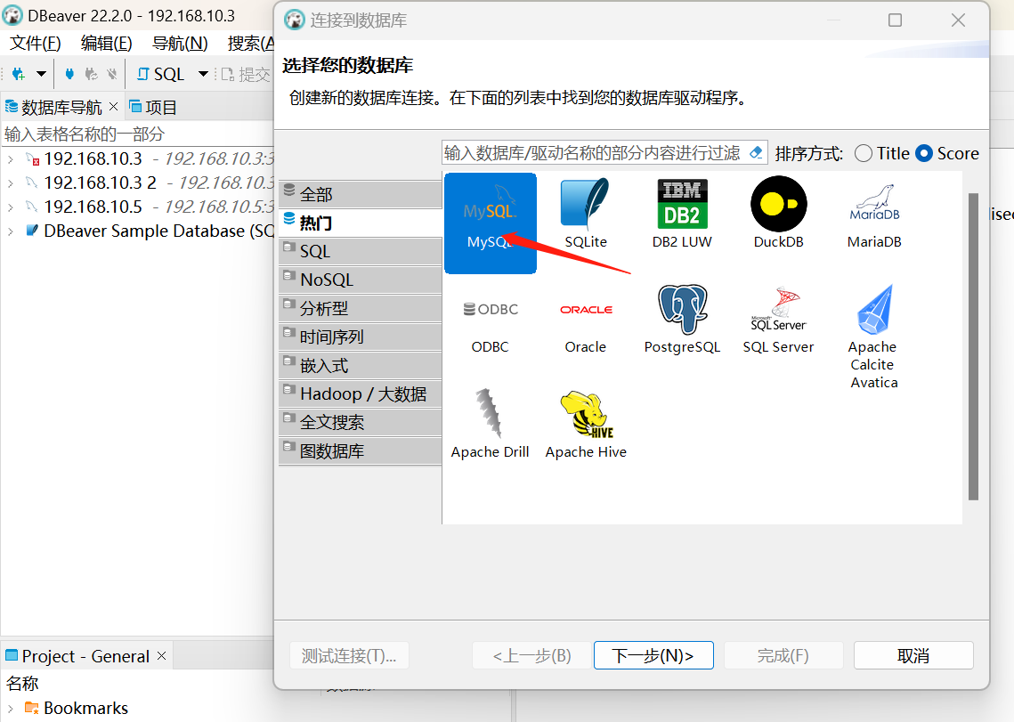Select the Apache Drill driver
Viewport: 1014px width, 722px height.
click(x=491, y=425)
